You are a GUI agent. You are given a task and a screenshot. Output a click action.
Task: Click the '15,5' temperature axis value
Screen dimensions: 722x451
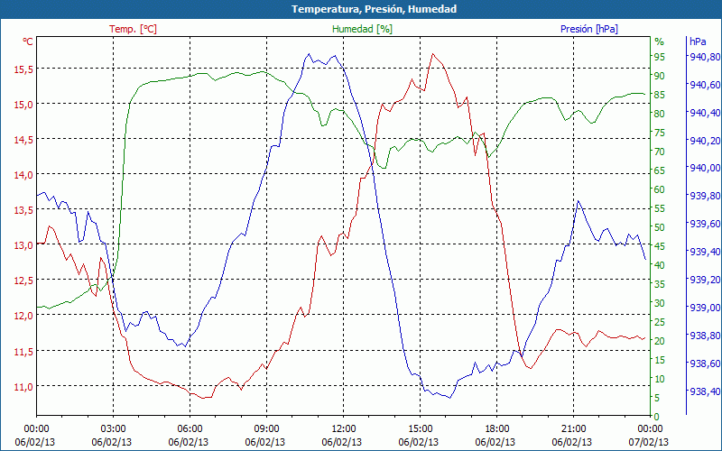click(x=23, y=69)
